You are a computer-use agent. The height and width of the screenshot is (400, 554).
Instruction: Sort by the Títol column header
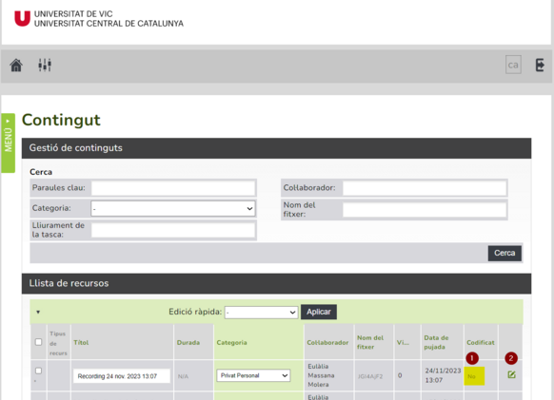pyautogui.click(x=81, y=342)
